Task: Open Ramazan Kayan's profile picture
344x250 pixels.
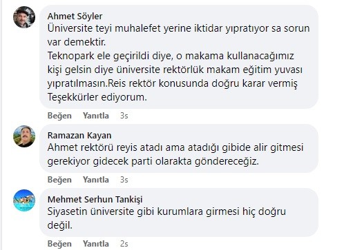Action: pos(24,136)
